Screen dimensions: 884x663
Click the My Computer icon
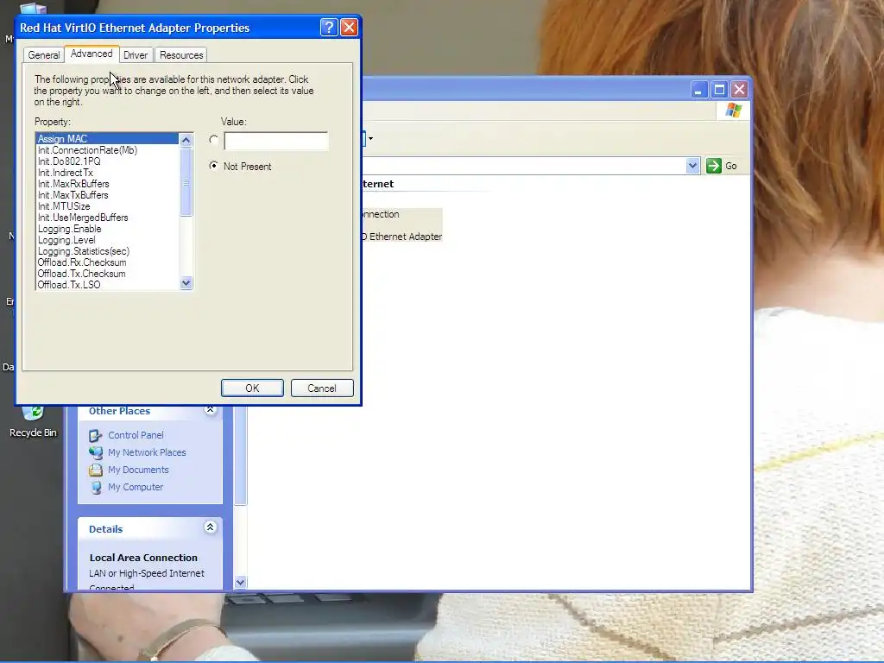tap(96, 487)
